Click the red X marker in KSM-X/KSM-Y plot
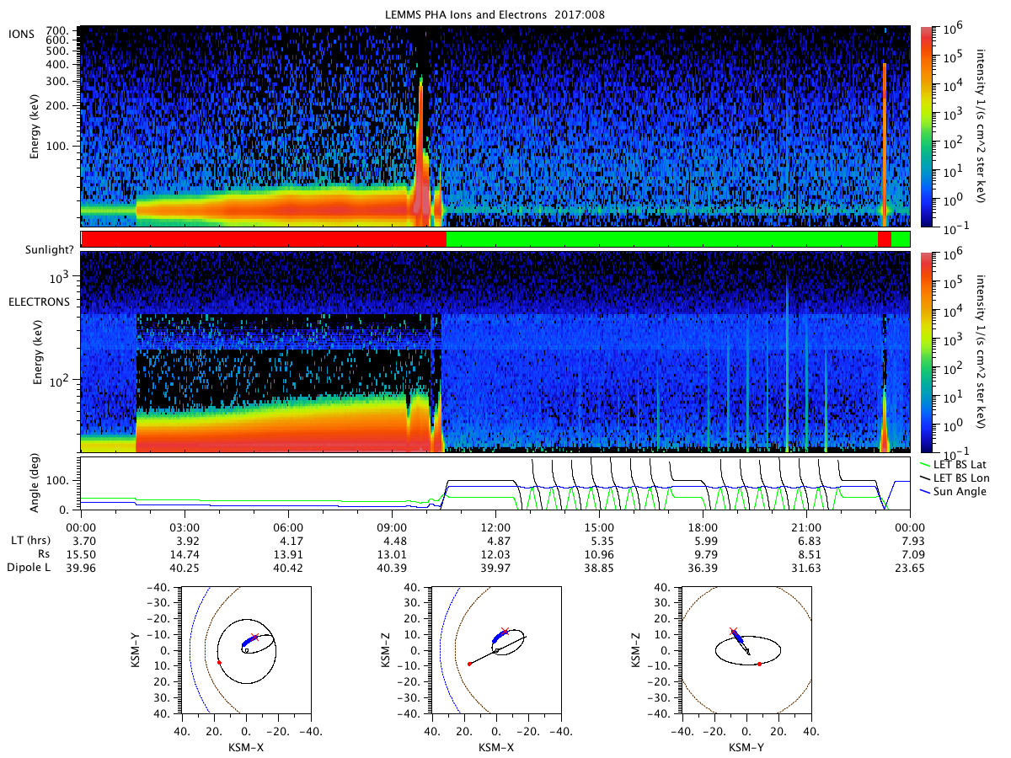 click(x=254, y=637)
